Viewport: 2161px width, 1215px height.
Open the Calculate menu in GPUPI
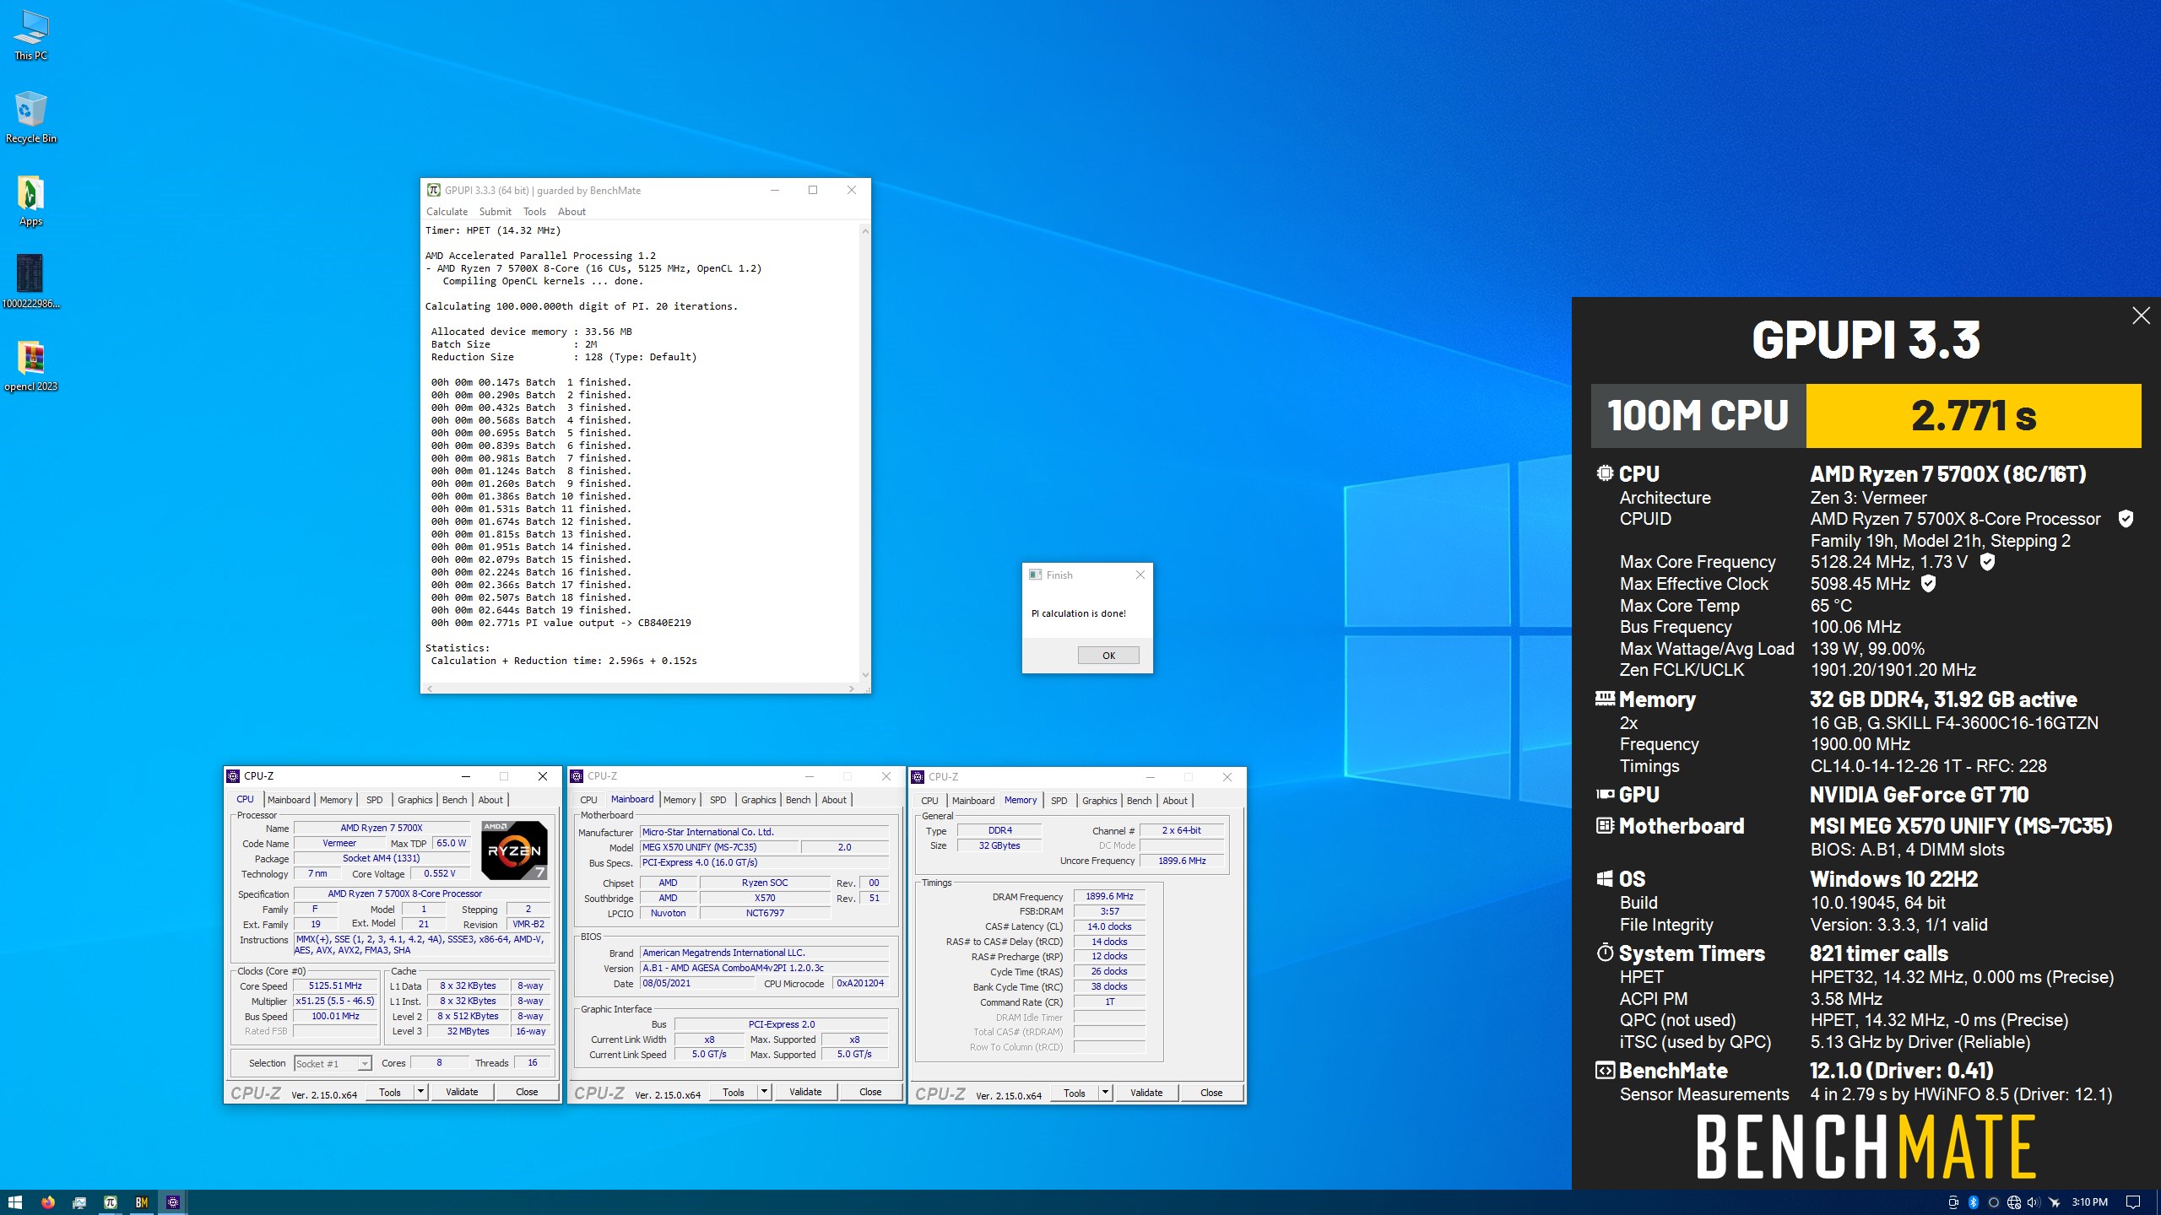click(447, 212)
